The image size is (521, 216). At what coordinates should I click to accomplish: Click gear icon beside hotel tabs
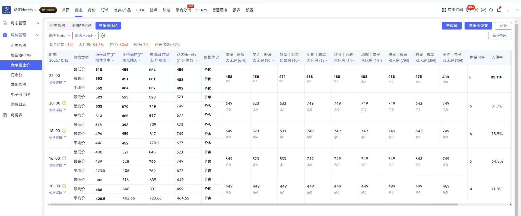[x=103, y=35]
